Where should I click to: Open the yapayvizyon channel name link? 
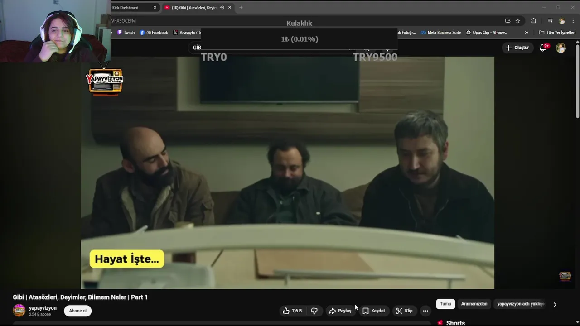click(43, 308)
